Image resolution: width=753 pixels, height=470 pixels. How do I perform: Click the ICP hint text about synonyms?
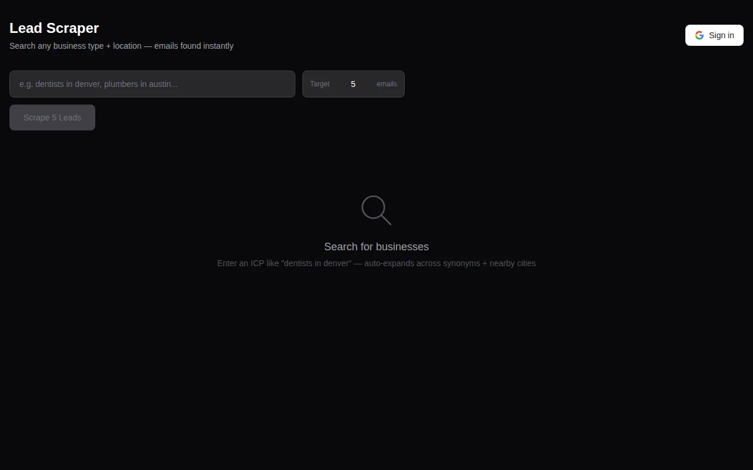(376, 263)
